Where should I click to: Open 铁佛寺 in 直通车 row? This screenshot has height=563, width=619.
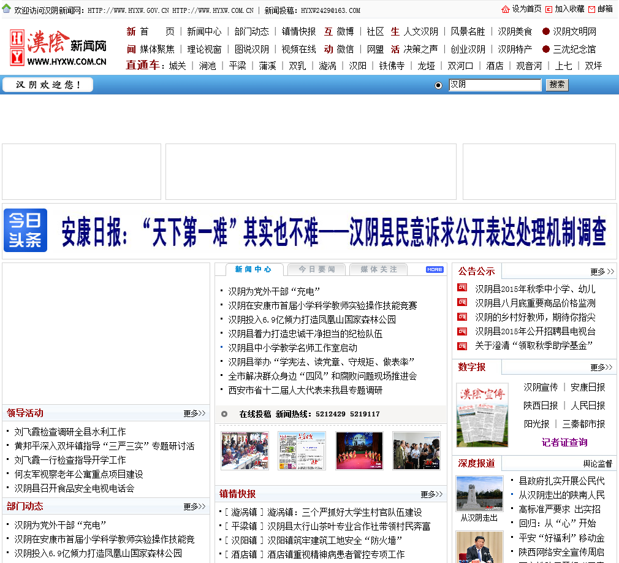(x=392, y=66)
